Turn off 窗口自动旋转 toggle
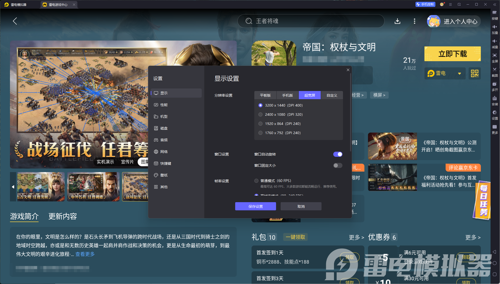 click(338, 154)
